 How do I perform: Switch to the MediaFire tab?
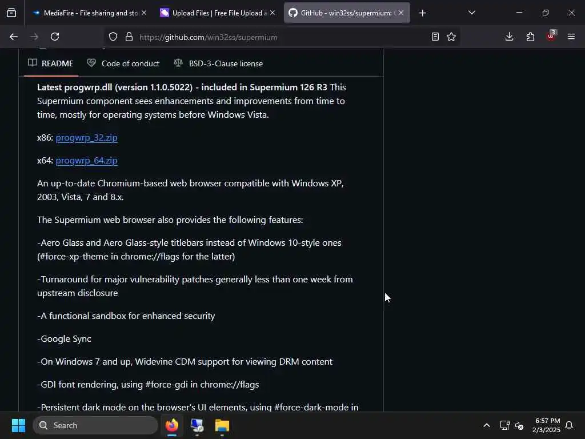tap(90, 13)
